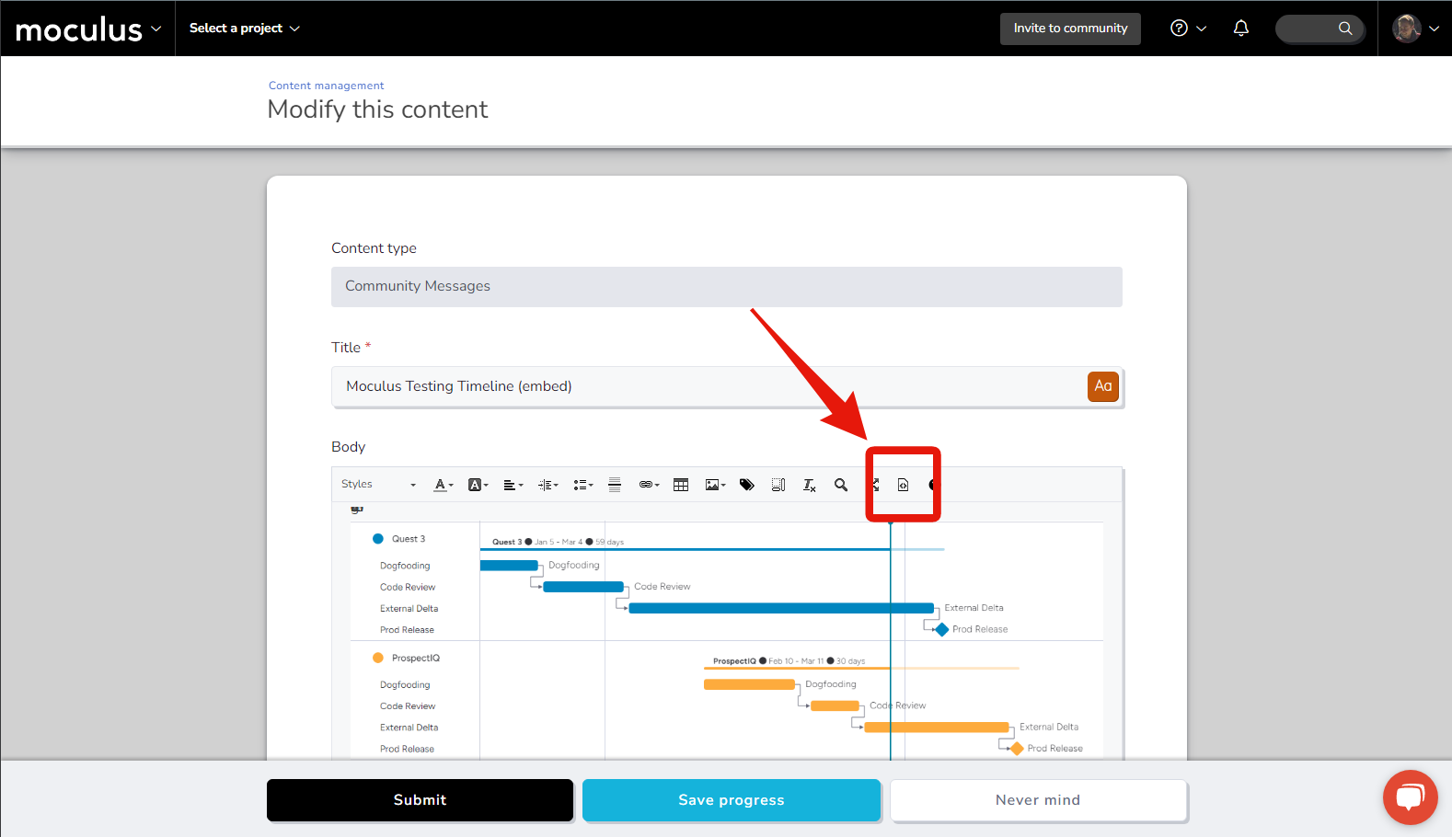Screen dimensions: 1452x837
Task: Click the moculus logo
Action: click(x=79, y=29)
